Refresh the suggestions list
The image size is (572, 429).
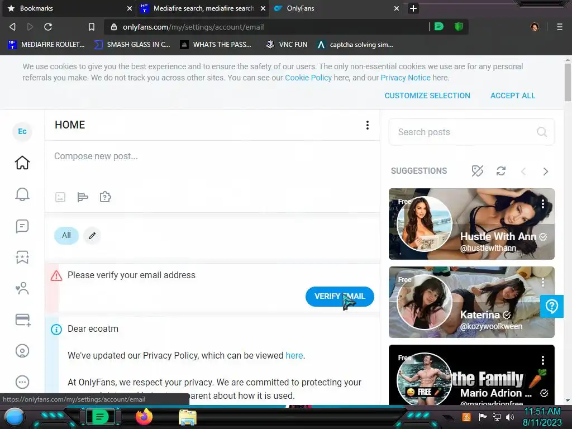[501, 171]
